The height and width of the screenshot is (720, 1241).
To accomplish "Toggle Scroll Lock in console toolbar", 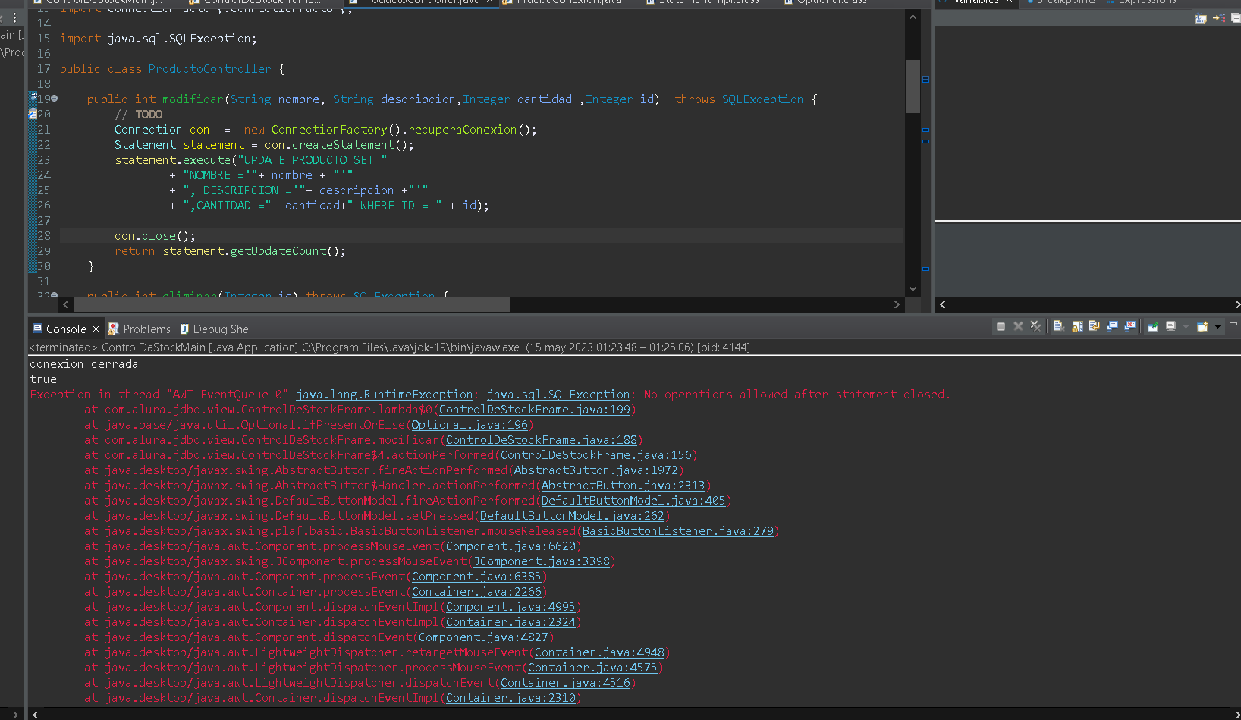I will [1077, 326].
